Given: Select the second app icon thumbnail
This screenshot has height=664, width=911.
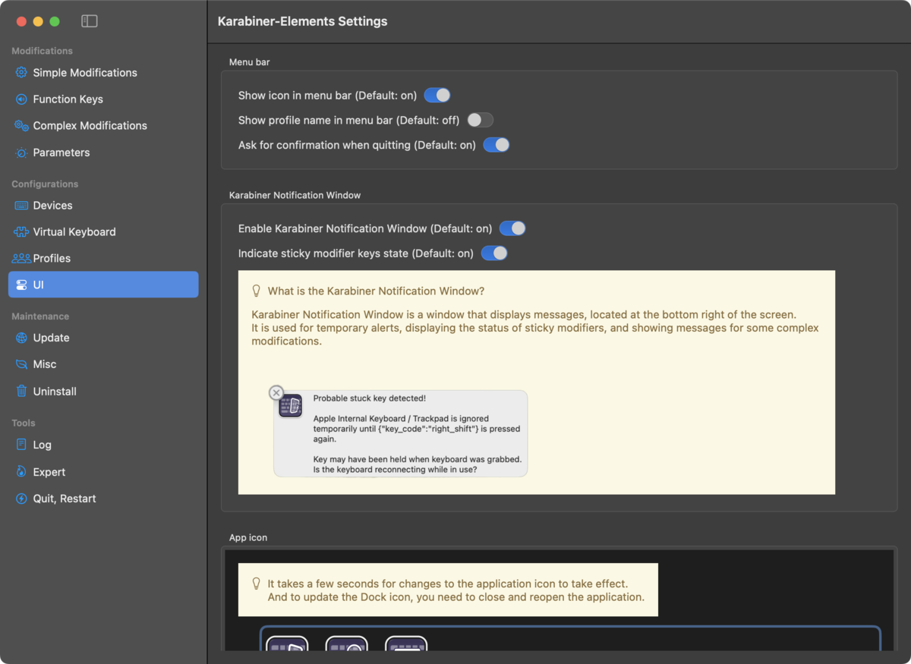Looking at the screenshot, I should click(347, 644).
